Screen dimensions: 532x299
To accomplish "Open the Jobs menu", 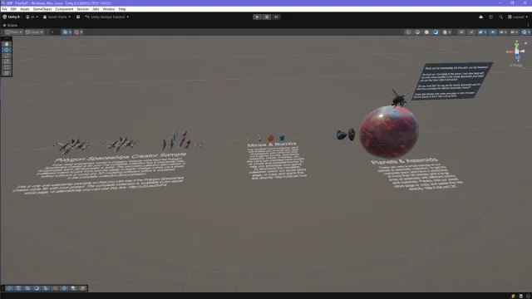I will pos(96,9).
